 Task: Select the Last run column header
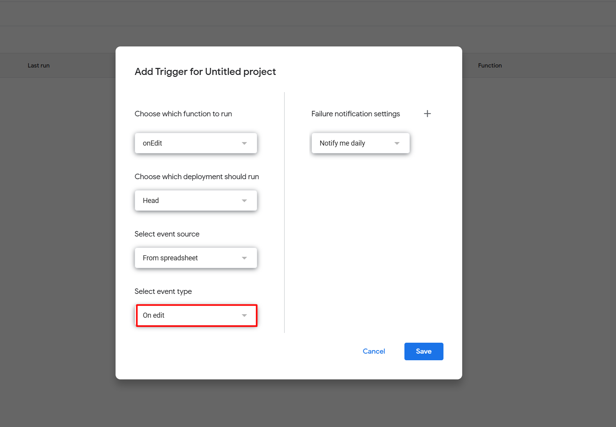(x=38, y=65)
